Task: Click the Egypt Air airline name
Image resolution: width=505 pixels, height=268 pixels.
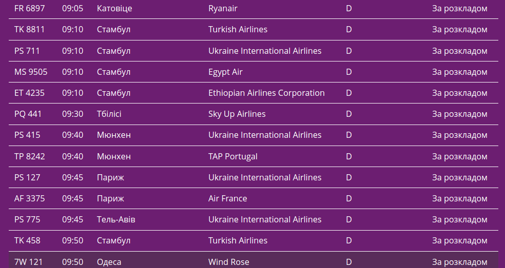Action: (225, 72)
